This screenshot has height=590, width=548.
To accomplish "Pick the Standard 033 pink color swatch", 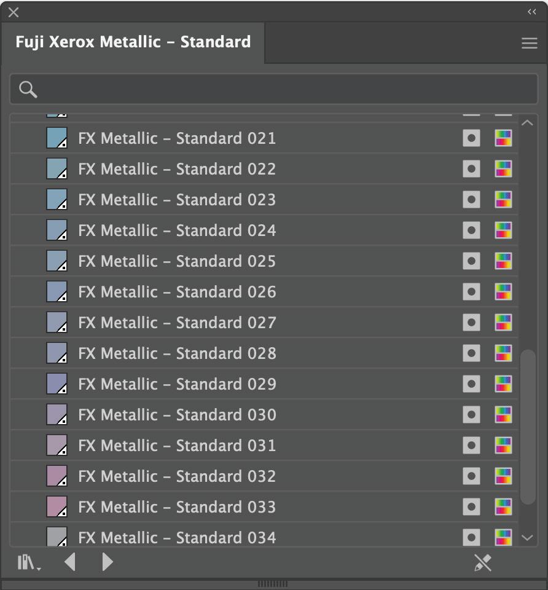I will [57, 507].
